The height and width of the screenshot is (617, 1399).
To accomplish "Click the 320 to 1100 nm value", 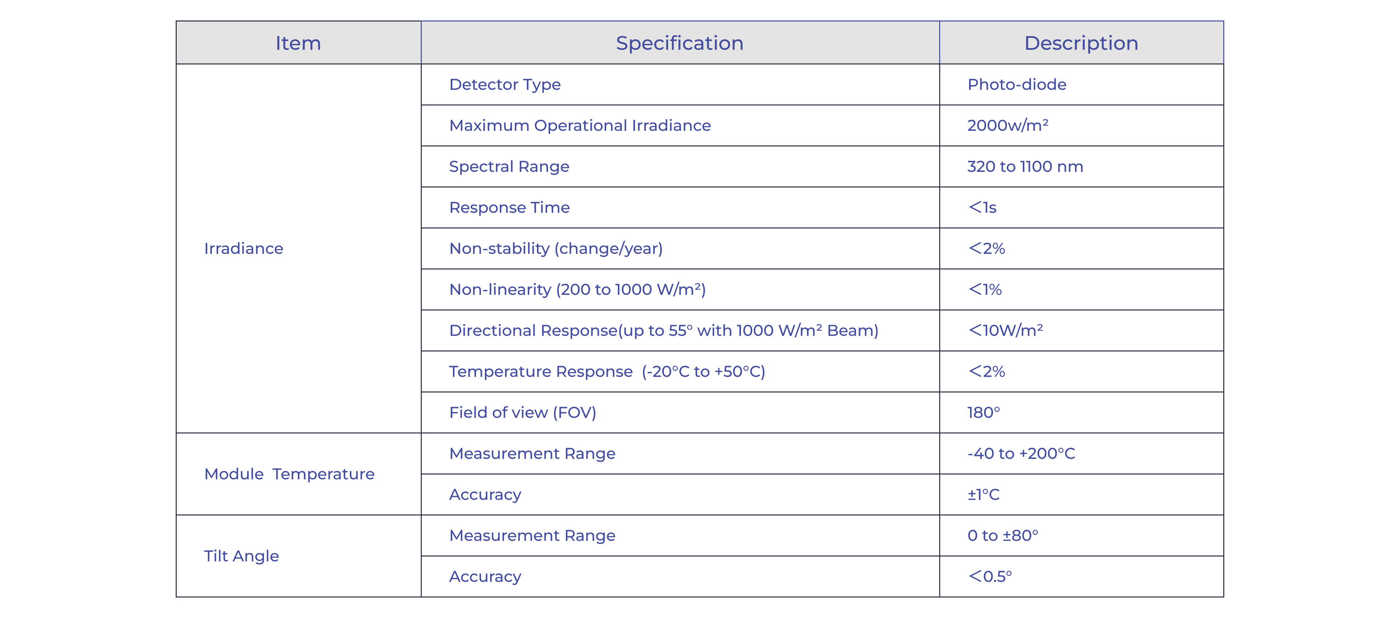I will pyautogui.click(x=1025, y=167).
